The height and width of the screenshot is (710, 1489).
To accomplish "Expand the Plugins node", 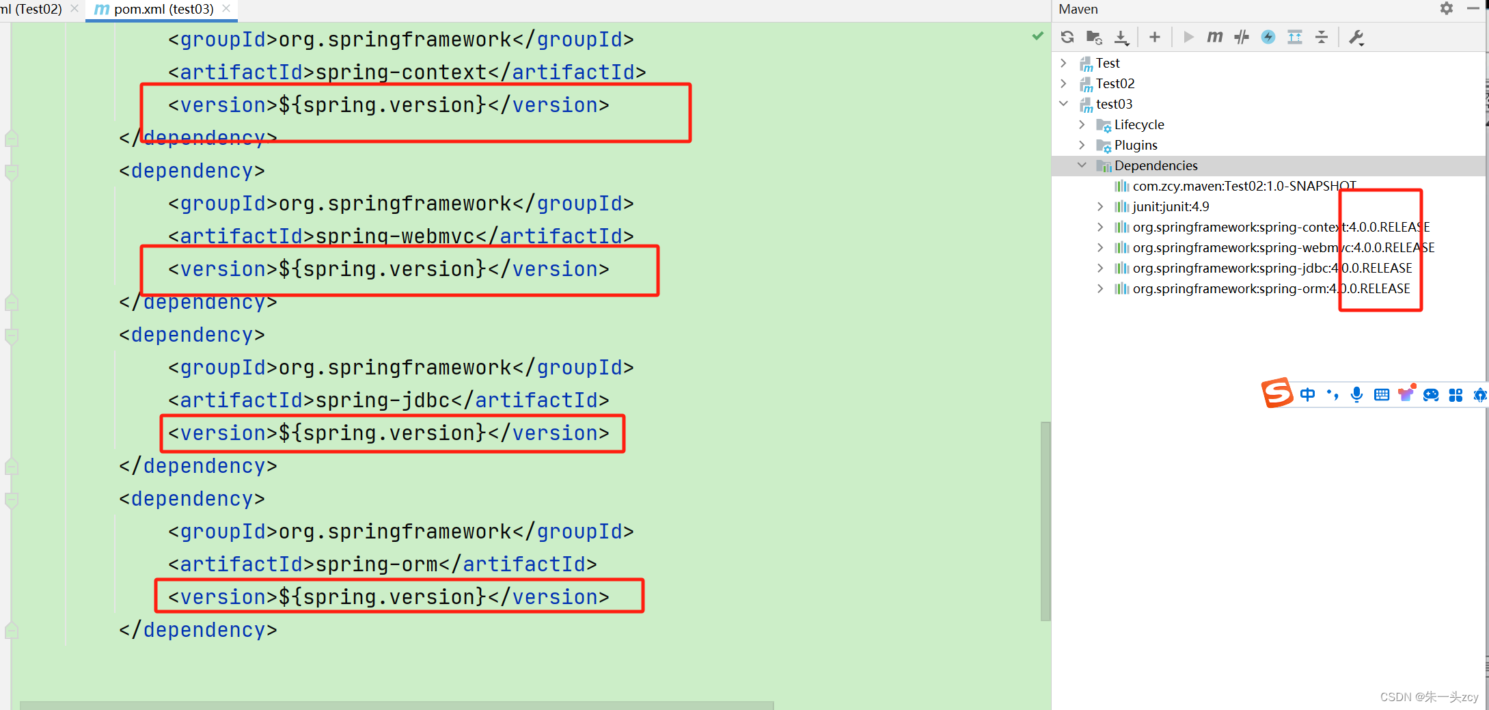I will tap(1082, 145).
